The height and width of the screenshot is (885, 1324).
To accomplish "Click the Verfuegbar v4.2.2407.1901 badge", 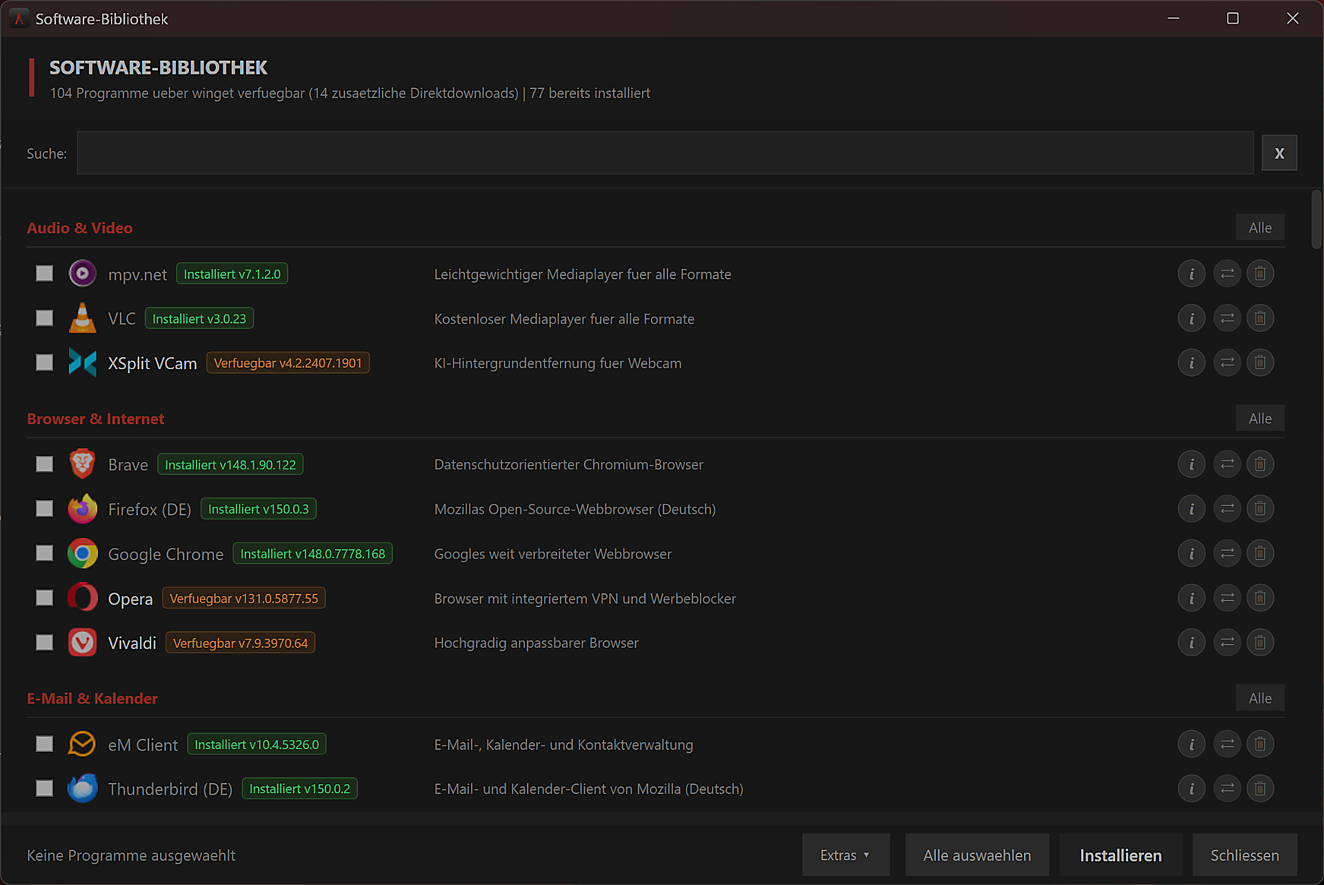I will (x=288, y=363).
